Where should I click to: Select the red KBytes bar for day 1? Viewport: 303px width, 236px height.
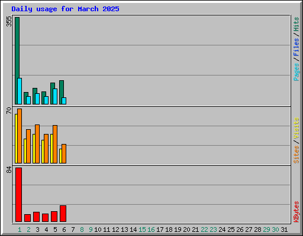click(x=18, y=195)
